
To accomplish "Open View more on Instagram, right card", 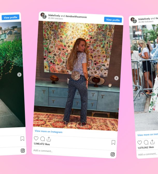I will (x=148, y=135).
